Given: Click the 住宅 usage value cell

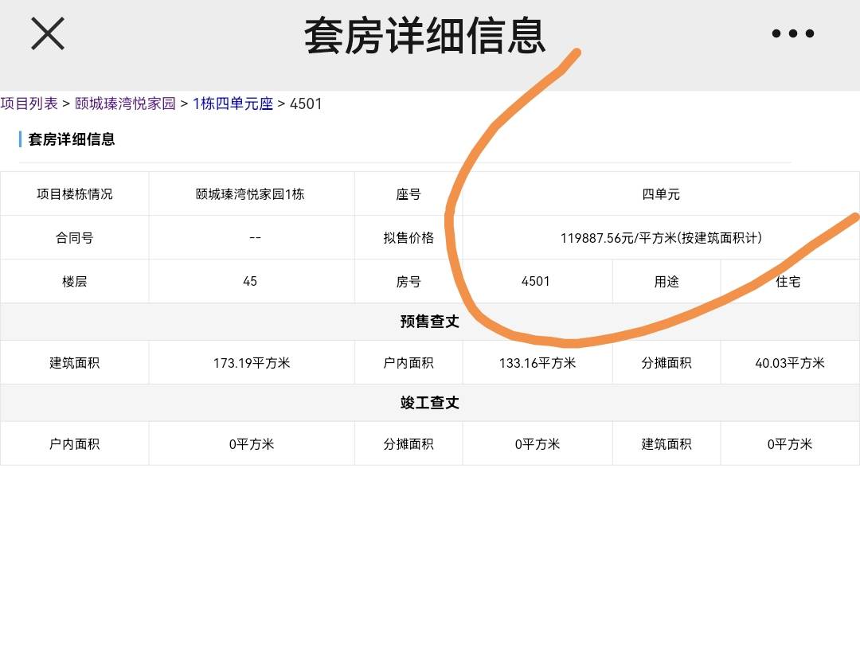Looking at the screenshot, I should pyautogui.click(x=788, y=281).
